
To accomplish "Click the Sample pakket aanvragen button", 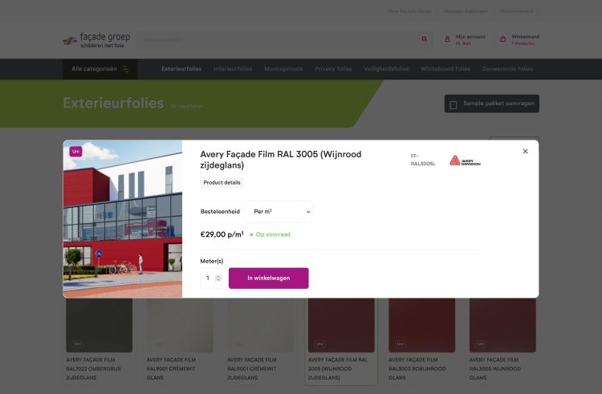I will (x=492, y=104).
